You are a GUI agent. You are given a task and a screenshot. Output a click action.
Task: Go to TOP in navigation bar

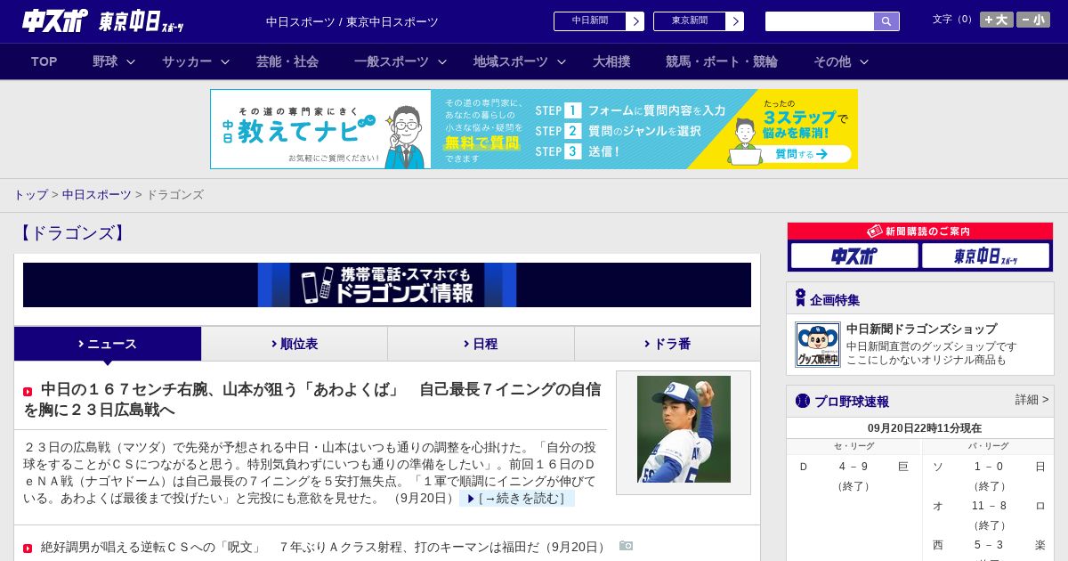(x=44, y=61)
